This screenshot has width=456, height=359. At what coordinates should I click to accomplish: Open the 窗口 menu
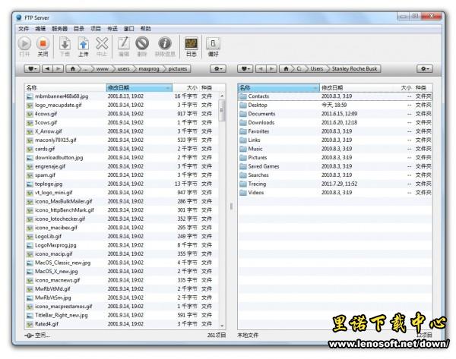click(129, 29)
